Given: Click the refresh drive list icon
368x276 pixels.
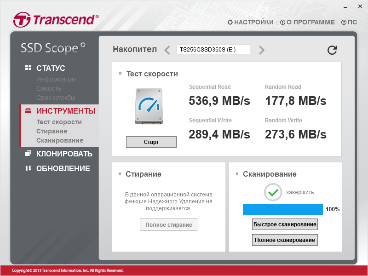Looking at the screenshot, I should point(332,50).
